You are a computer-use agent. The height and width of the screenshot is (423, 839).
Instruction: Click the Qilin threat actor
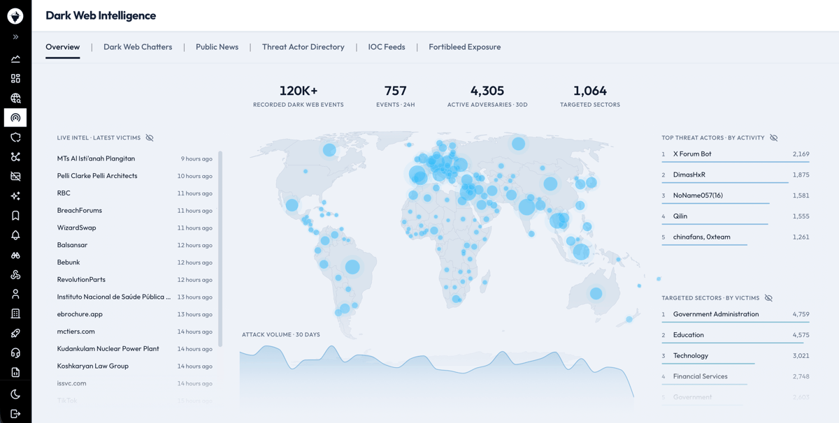coord(736,216)
